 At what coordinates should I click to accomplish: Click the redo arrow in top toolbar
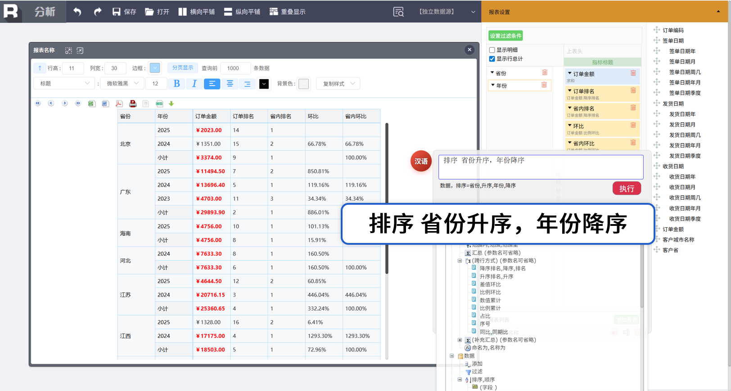[x=97, y=12]
